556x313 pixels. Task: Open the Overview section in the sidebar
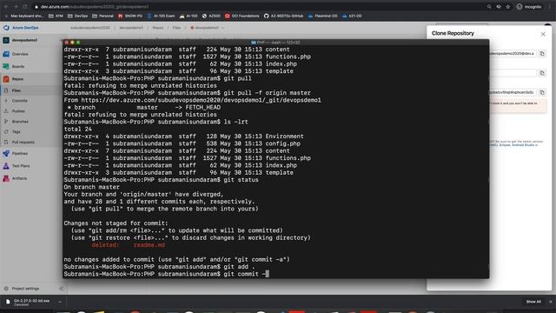(20, 54)
